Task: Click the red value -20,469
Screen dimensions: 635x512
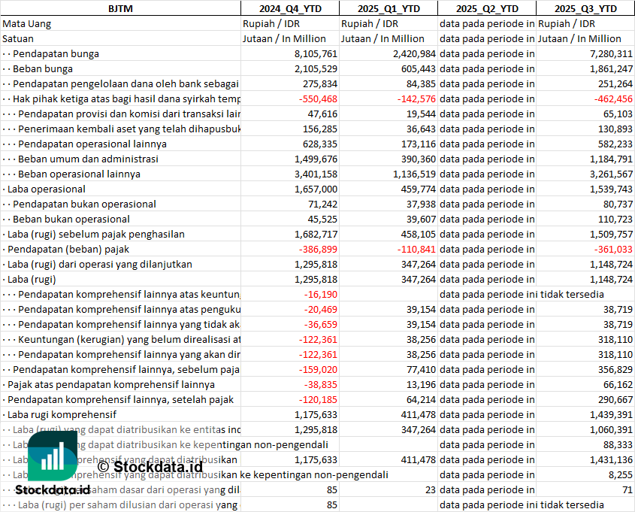Action: [x=320, y=310]
